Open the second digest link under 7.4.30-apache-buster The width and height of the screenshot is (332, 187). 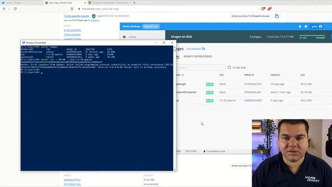tap(72, 35)
